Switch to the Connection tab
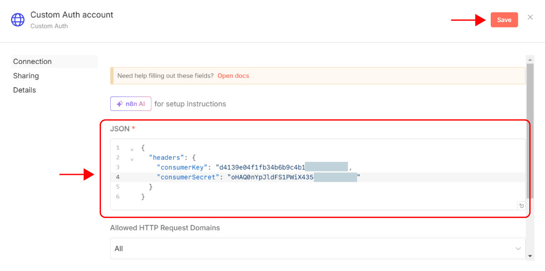Image resolution: width=545 pixels, height=271 pixels. [x=32, y=61]
